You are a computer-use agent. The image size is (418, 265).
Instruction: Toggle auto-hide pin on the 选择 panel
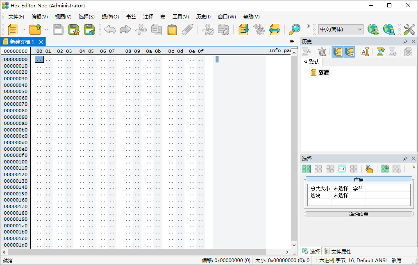(405, 159)
